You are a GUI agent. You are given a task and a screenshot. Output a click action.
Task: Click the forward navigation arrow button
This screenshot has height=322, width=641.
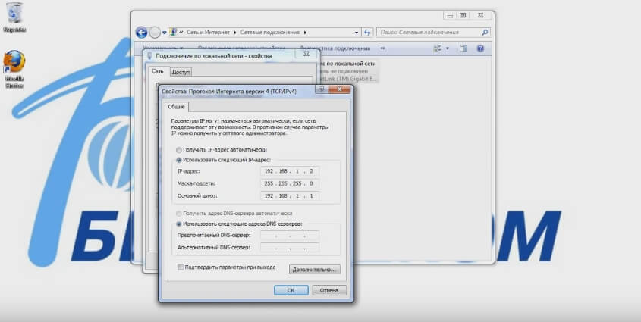(155, 33)
